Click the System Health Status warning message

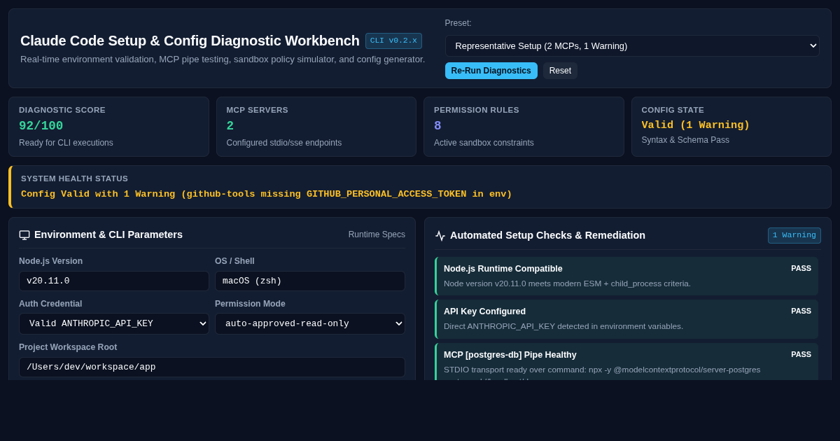[267, 194]
